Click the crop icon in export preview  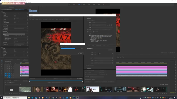pyautogui.click(x=31, y=19)
